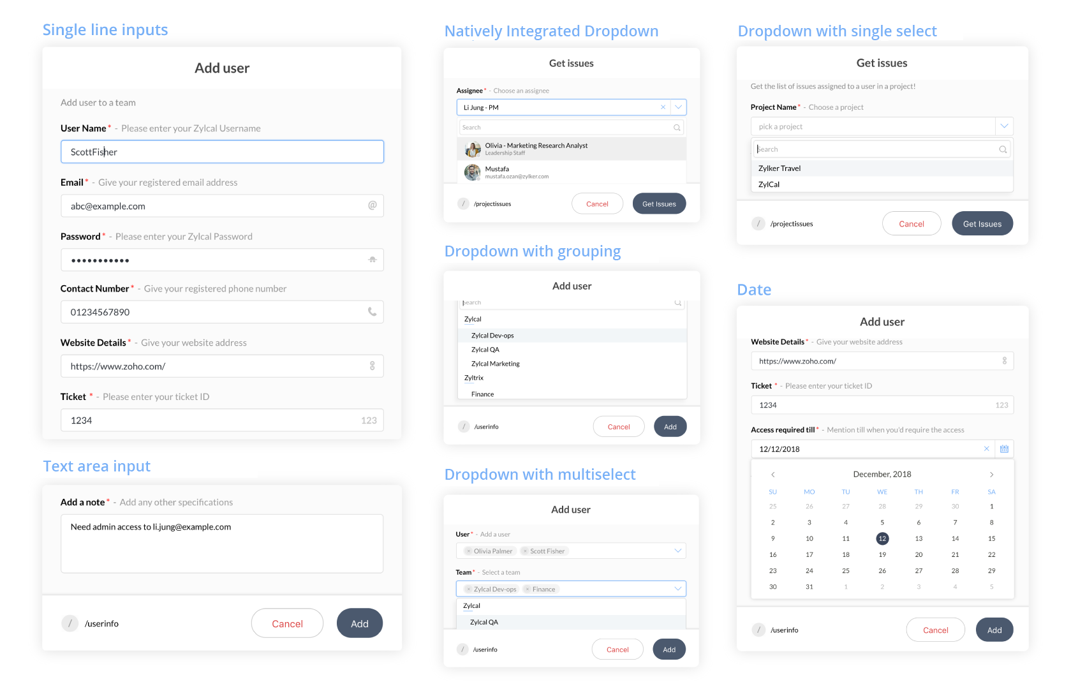Click the previous month chevron on the calendar
This screenshot has height=689, width=1071.
point(772,474)
